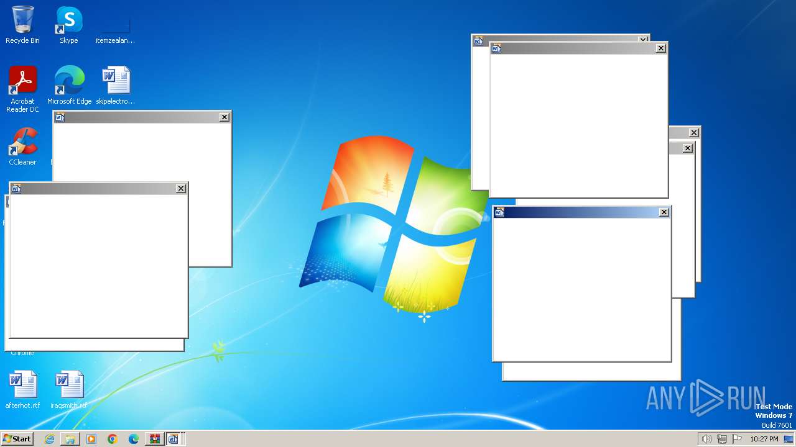Open the Recycle Bin desktop icon
Image resolution: width=796 pixels, height=447 pixels.
(22, 25)
